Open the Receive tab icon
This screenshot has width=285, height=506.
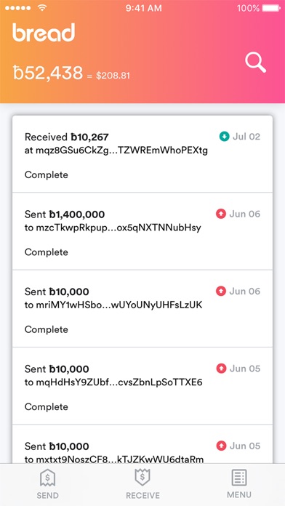(142, 477)
